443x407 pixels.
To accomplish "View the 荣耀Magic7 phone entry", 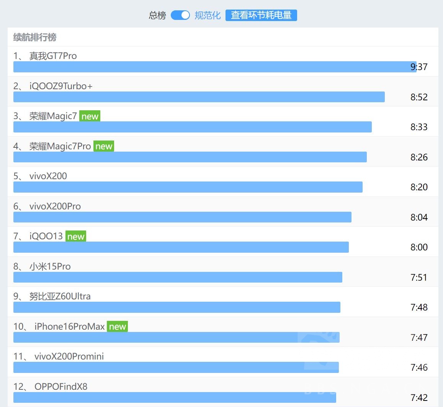I will tap(53, 116).
